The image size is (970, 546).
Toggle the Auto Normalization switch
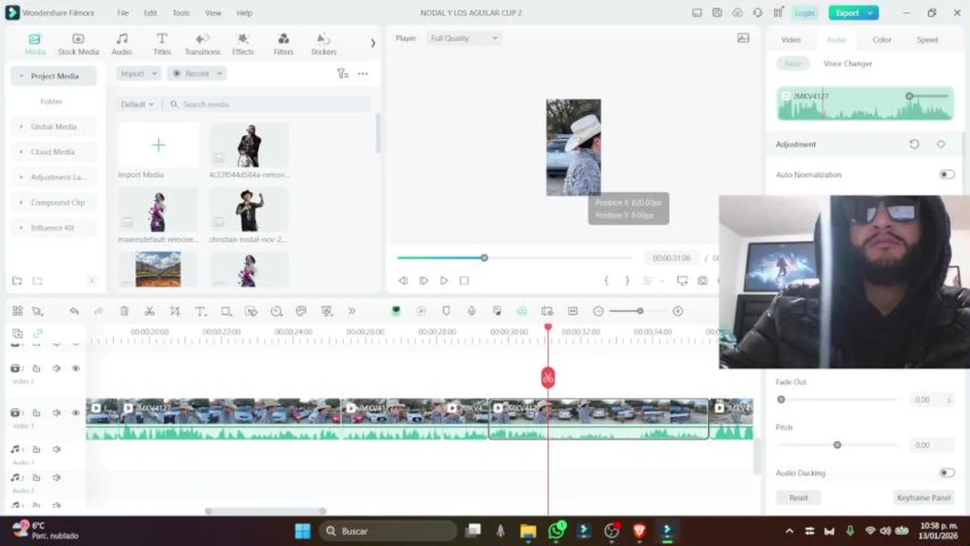coord(946,174)
